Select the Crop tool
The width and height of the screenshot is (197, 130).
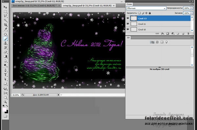coord(5,25)
